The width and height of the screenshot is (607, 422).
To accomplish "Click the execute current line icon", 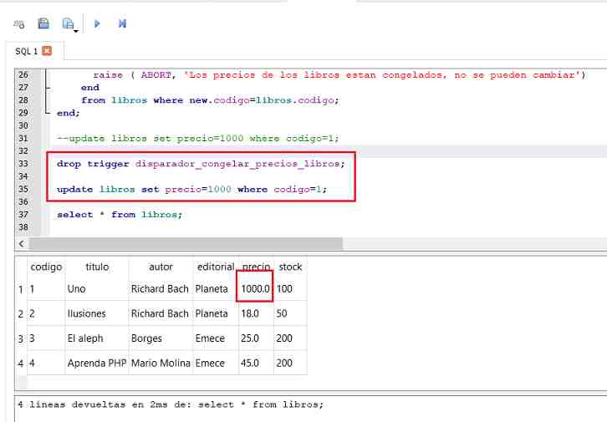I will coord(122,24).
